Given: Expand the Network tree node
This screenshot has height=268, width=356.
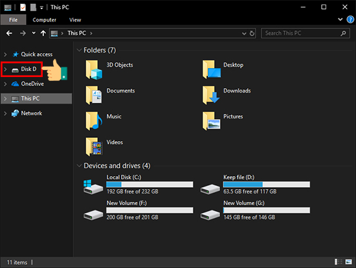Looking at the screenshot, I should click(5, 113).
